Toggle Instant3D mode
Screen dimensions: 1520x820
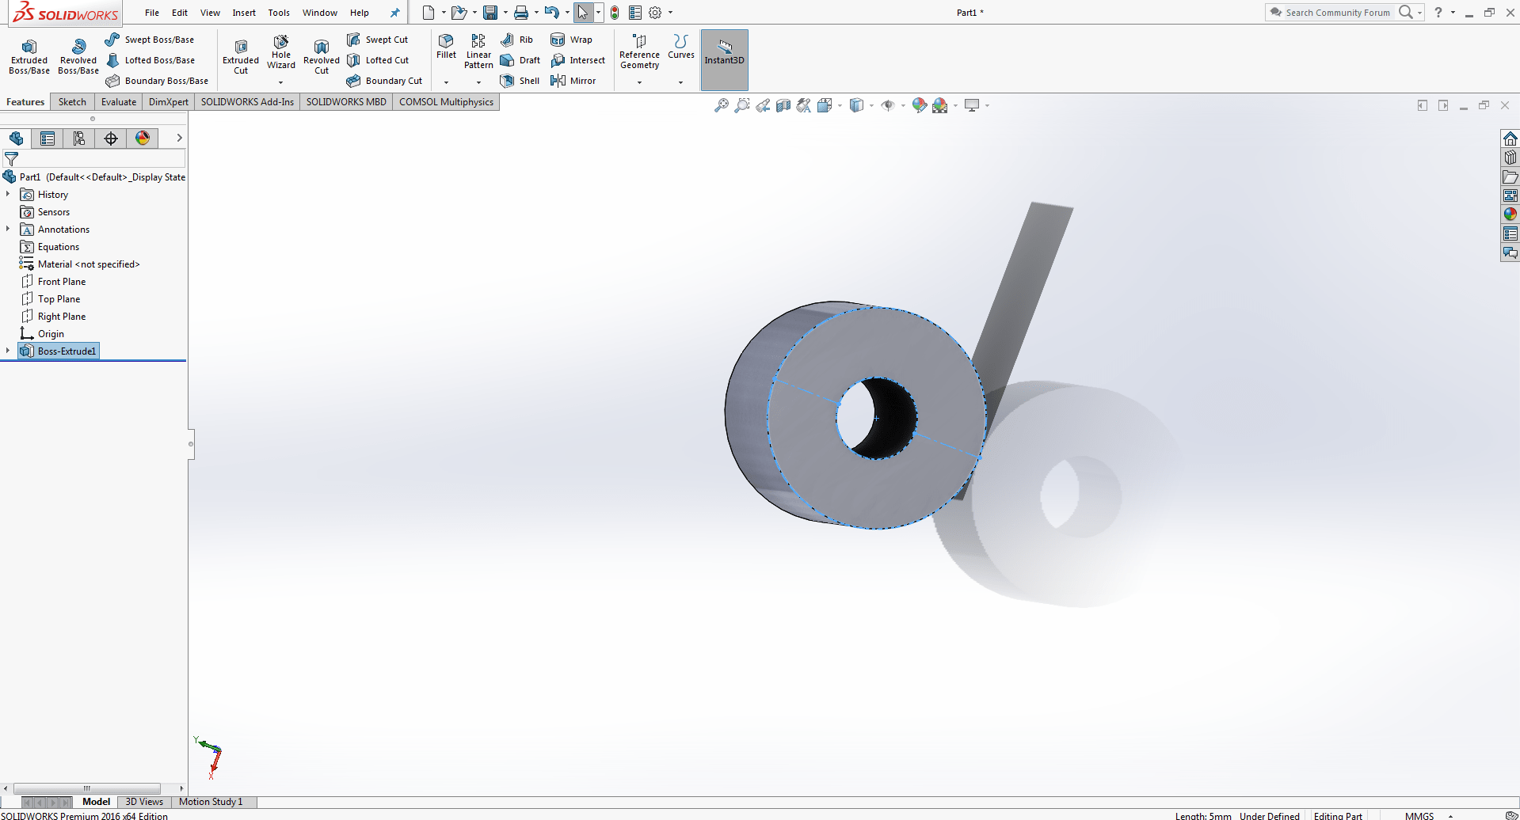point(724,59)
